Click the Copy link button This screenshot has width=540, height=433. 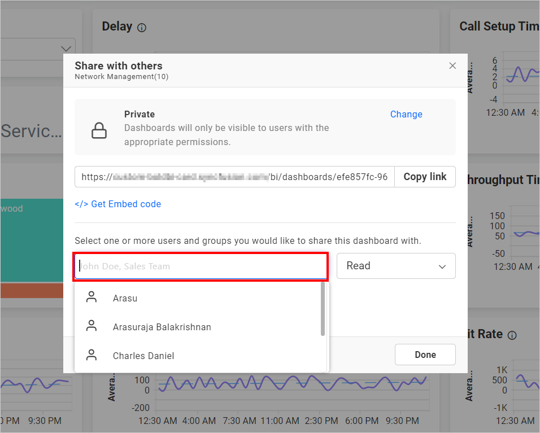(x=425, y=177)
